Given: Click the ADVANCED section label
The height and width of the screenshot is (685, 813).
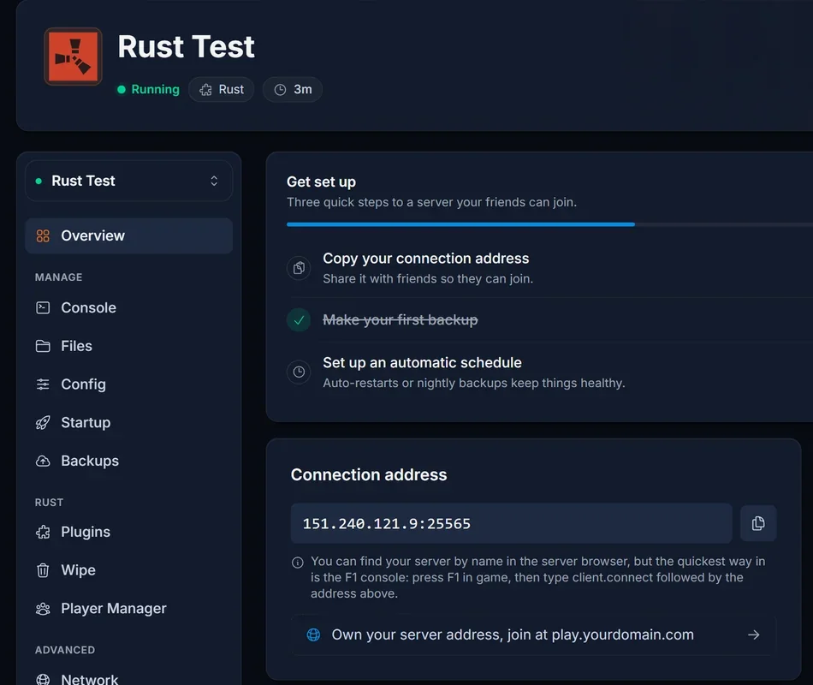Looking at the screenshot, I should pyautogui.click(x=65, y=650).
